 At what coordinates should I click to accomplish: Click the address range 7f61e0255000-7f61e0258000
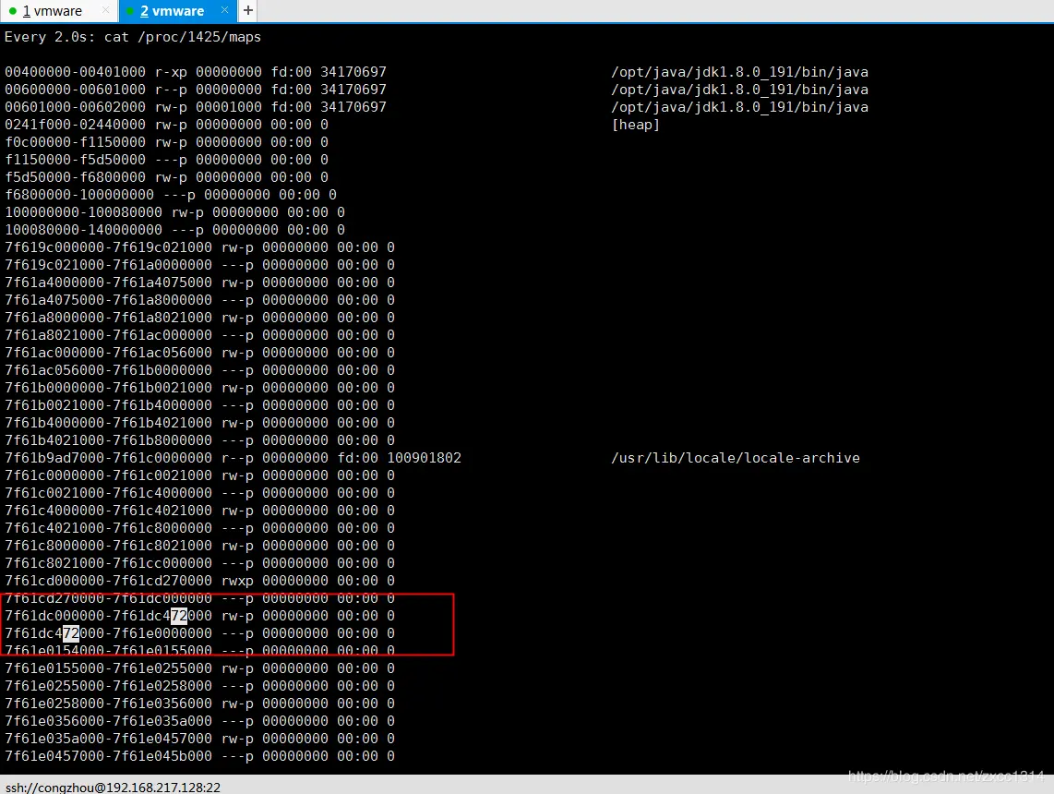point(108,686)
